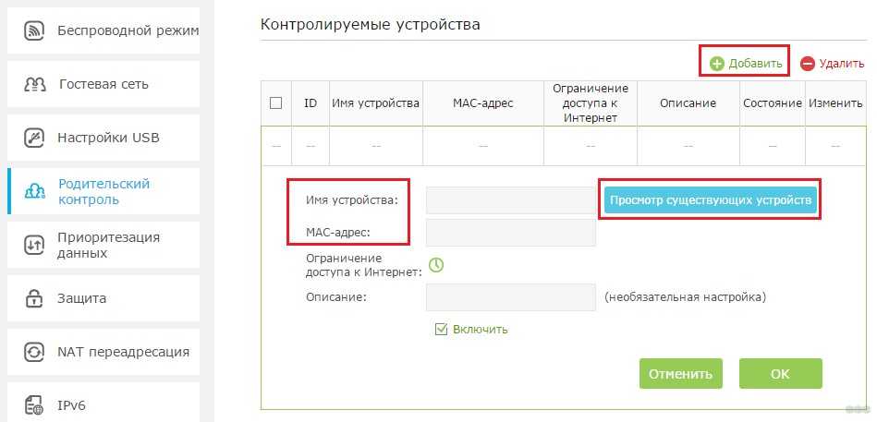Image resolution: width=877 pixels, height=422 pixels.
Task: Focus the Описание input field
Action: [x=511, y=297]
